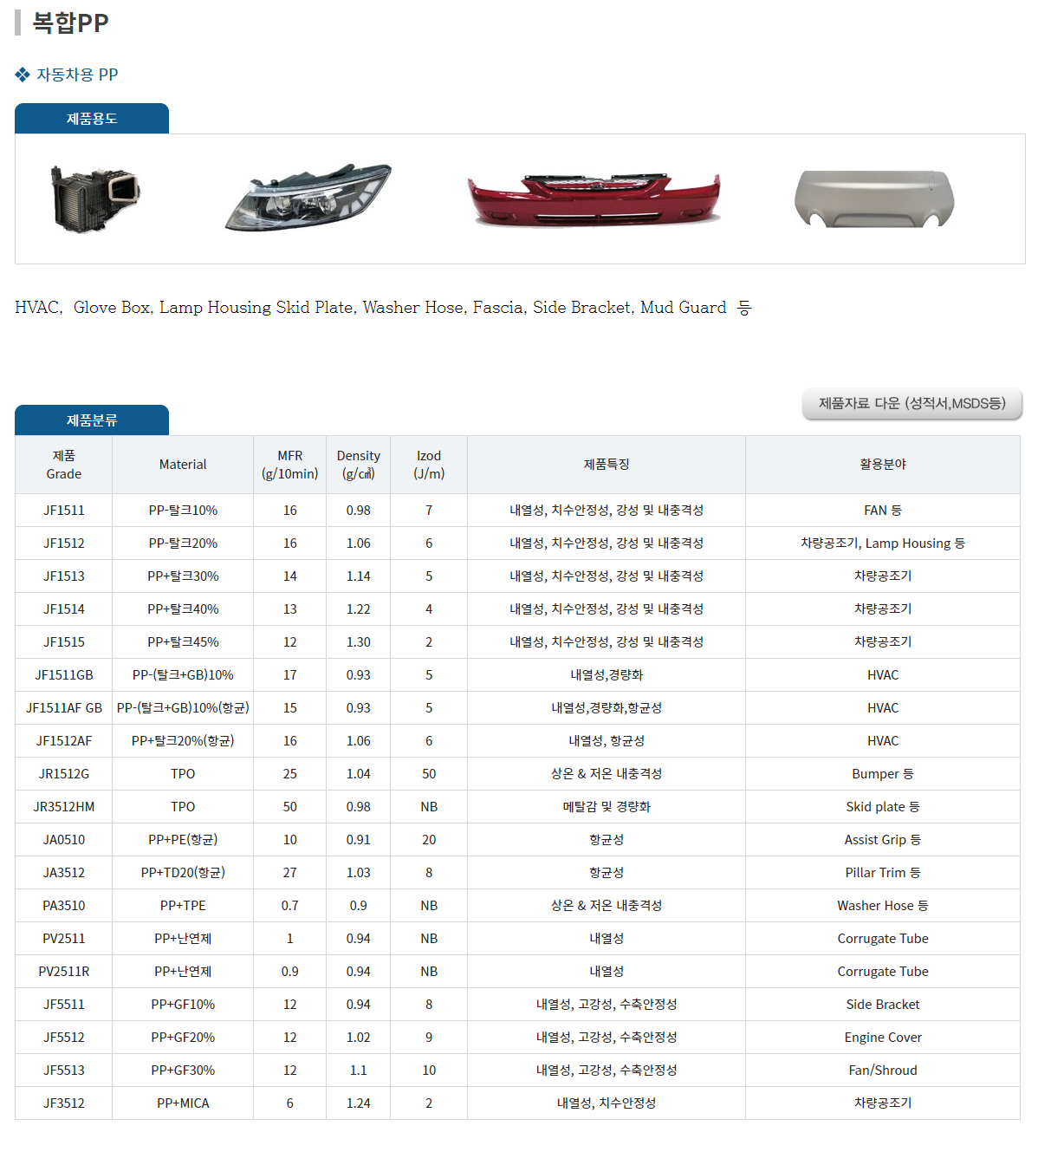
Task: Select the 제품분류 tab
Action: [92, 420]
